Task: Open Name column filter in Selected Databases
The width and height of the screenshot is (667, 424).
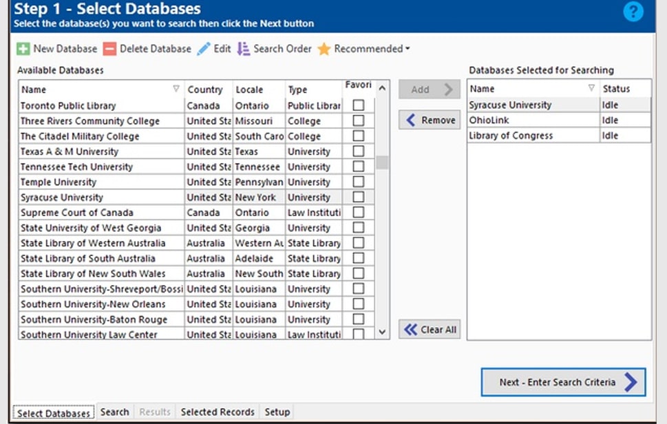Action: [x=591, y=87]
